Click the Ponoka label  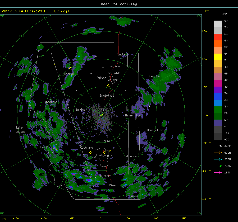(x=121, y=54)
